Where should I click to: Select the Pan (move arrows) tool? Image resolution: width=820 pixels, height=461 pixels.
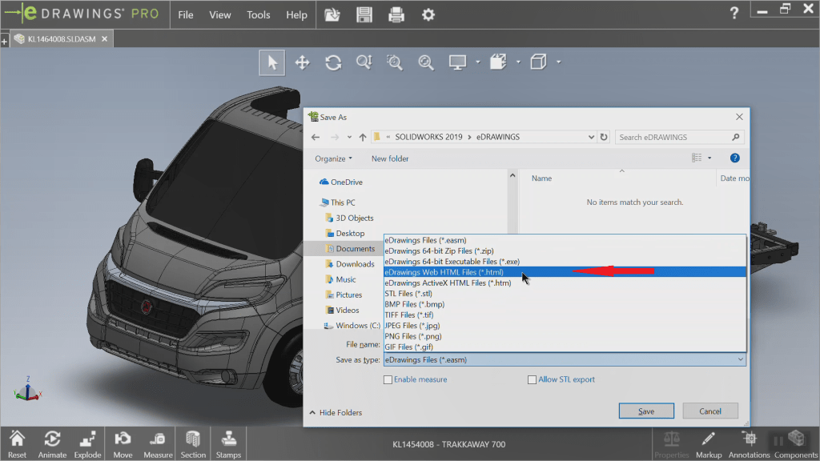[x=302, y=62]
